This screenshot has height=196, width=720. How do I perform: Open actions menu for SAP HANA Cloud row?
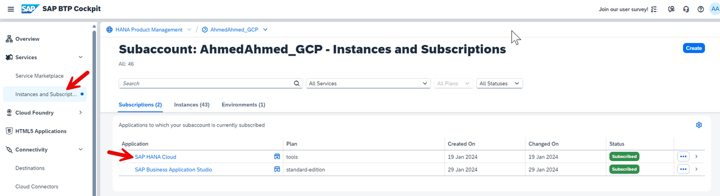click(x=683, y=157)
